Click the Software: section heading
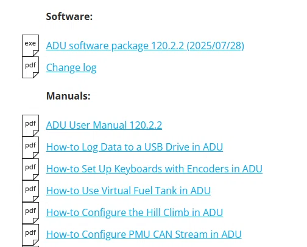 pos(69,16)
